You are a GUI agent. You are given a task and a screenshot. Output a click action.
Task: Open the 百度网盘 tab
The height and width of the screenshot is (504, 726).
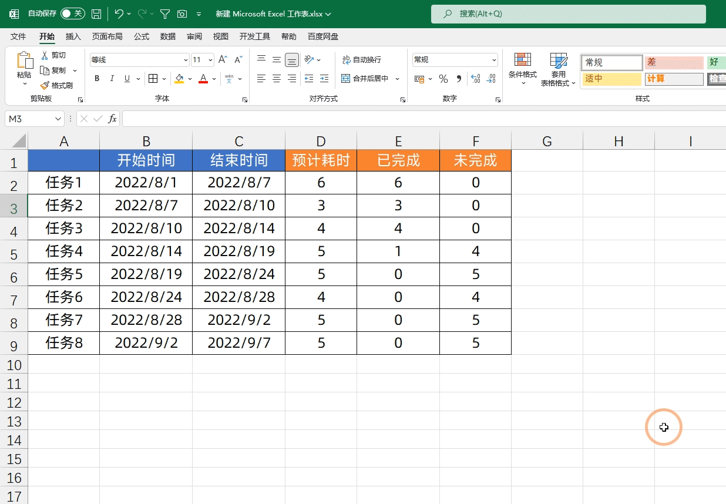click(x=323, y=36)
